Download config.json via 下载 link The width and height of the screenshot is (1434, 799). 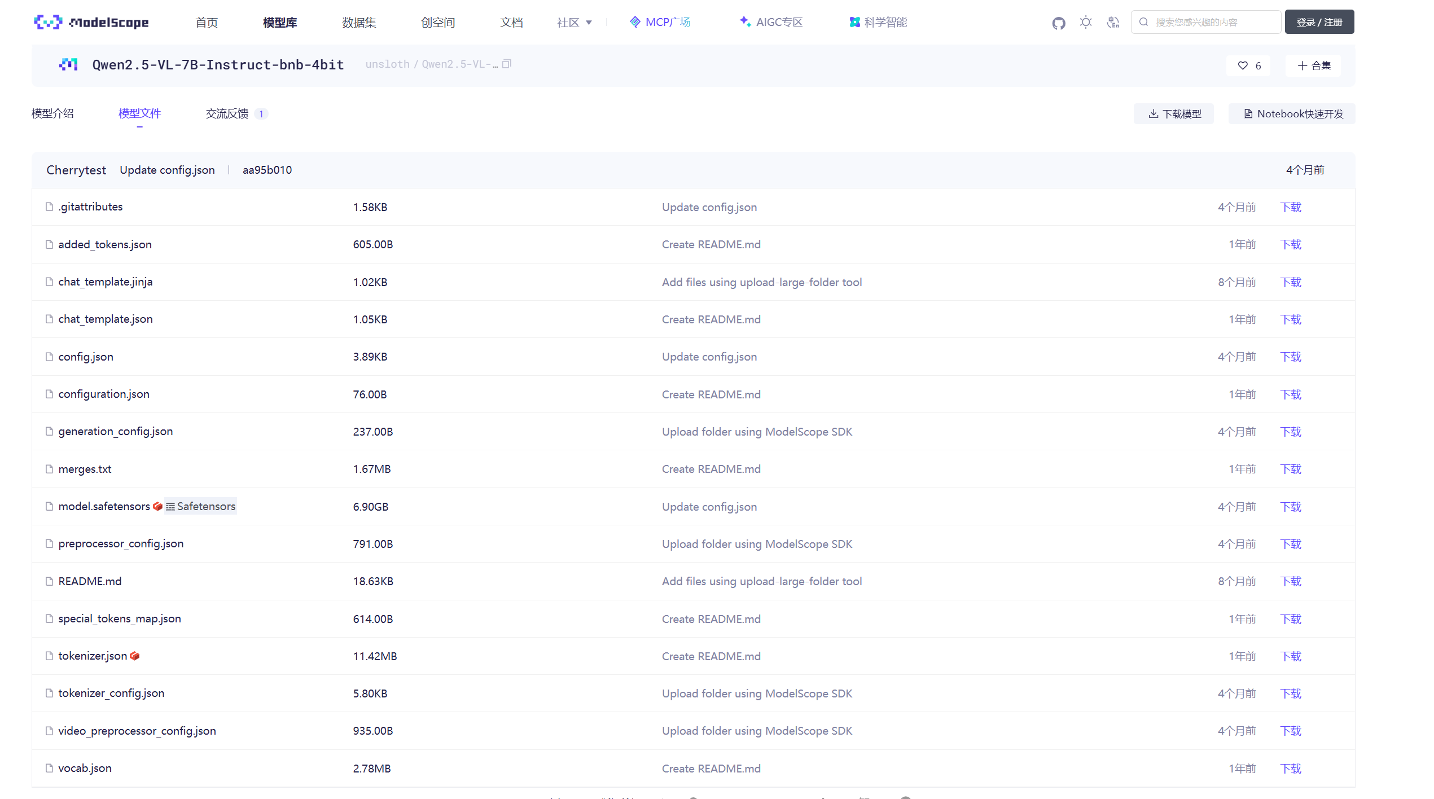[x=1291, y=357]
